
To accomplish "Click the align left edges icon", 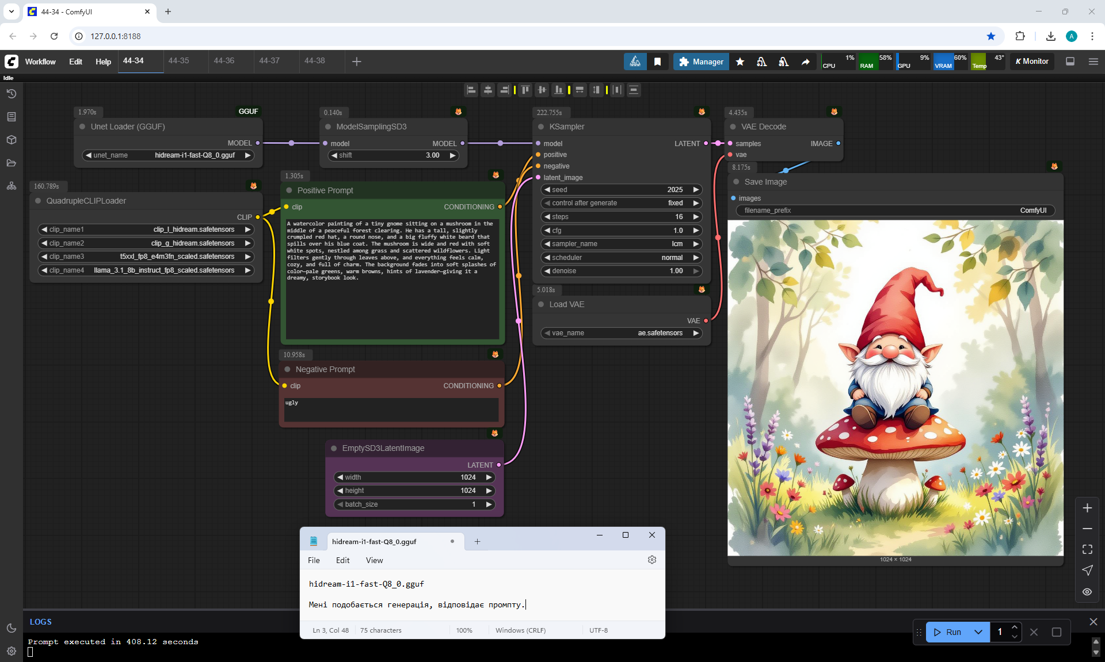I will click(471, 90).
